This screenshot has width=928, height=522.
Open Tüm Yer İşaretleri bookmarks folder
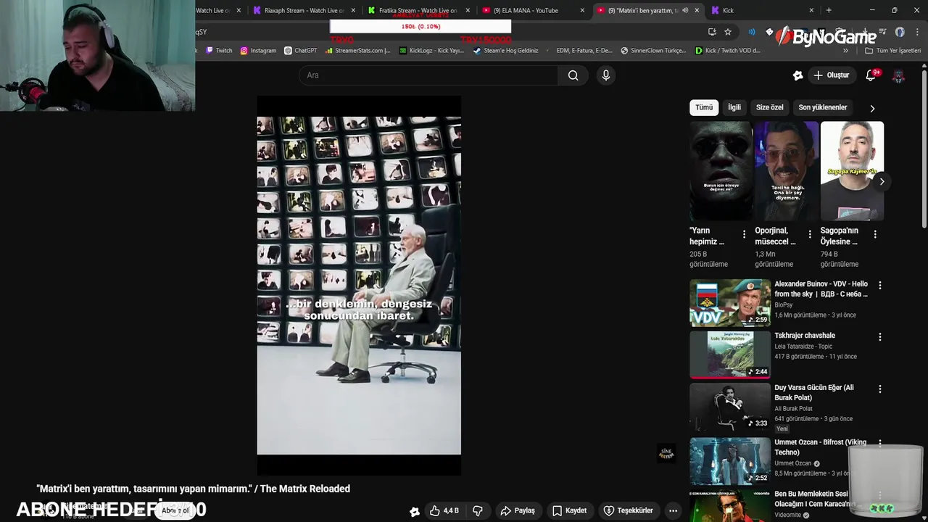click(893, 51)
